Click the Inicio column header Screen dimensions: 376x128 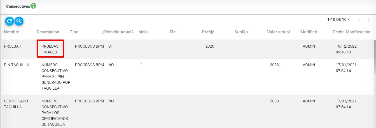click(143, 32)
